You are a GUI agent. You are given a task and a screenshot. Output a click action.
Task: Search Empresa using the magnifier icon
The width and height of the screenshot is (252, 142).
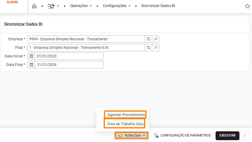(x=156, y=39)
